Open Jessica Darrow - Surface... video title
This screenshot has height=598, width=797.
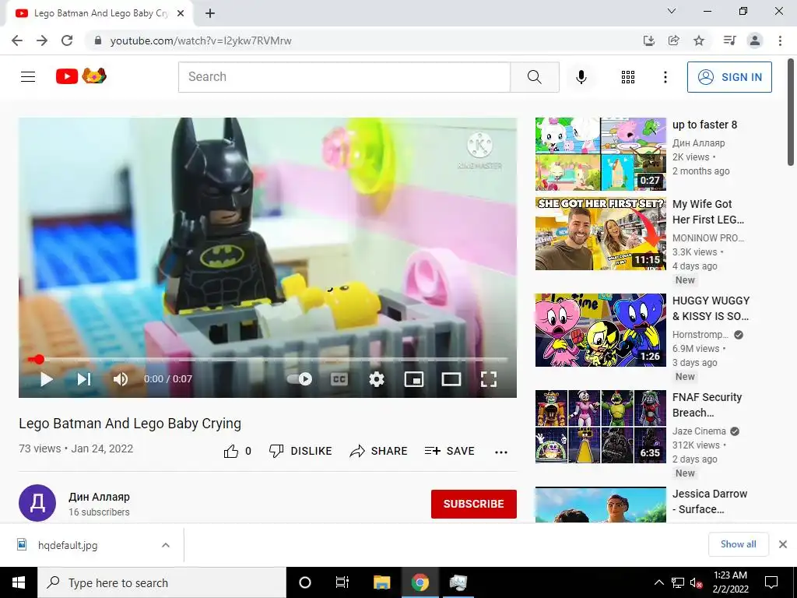click(710, 501)
